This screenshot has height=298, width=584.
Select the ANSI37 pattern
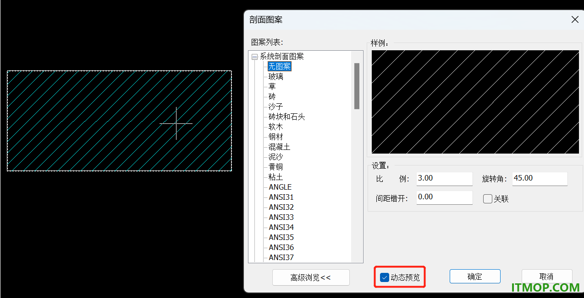point(281,257)
